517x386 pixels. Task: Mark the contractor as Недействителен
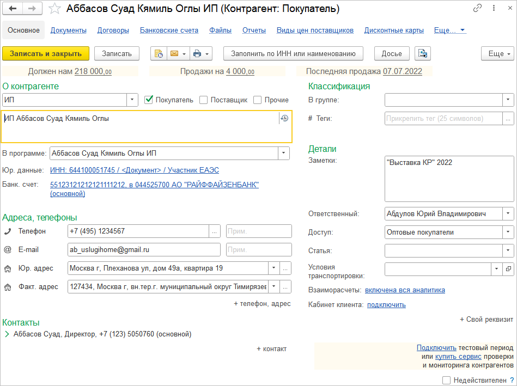tap(447, 380)
